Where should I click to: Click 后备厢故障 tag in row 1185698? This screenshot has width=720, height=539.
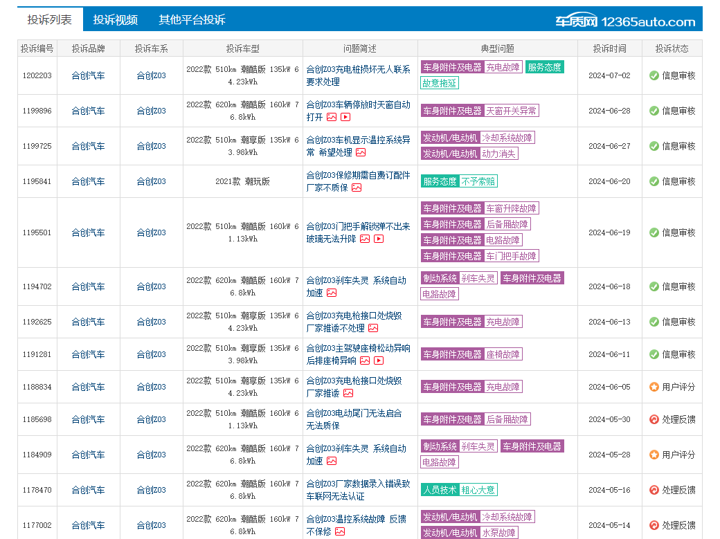click(x=507, y=419)
